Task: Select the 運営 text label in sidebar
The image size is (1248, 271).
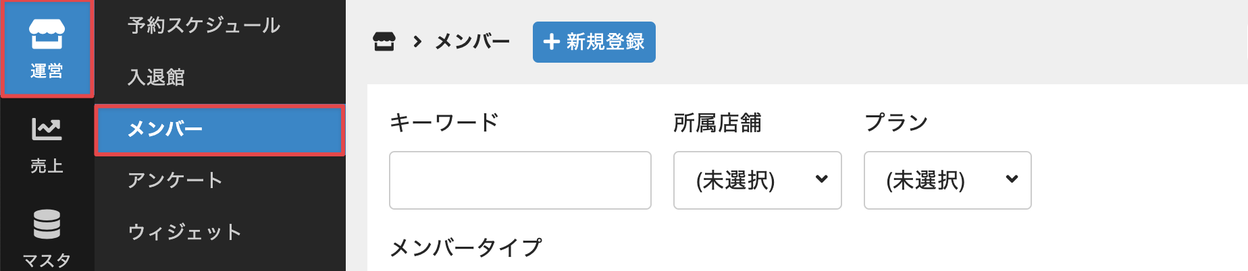Action: [x=47, y=71]
